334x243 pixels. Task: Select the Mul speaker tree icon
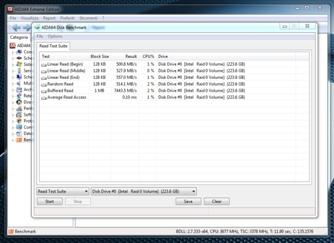(x=19, y=83)
